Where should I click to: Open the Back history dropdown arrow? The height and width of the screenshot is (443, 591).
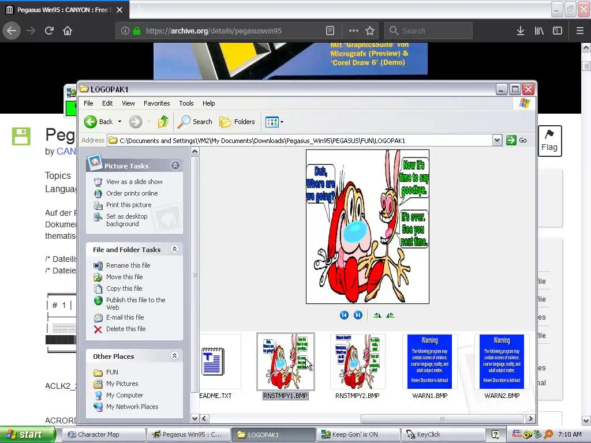(x=120, y=122)
